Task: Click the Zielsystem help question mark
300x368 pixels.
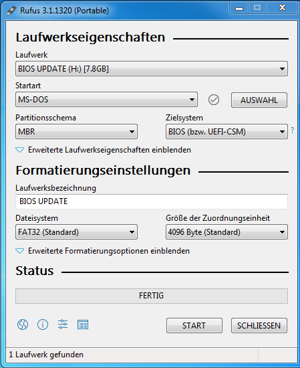Action: pos(293,130)
